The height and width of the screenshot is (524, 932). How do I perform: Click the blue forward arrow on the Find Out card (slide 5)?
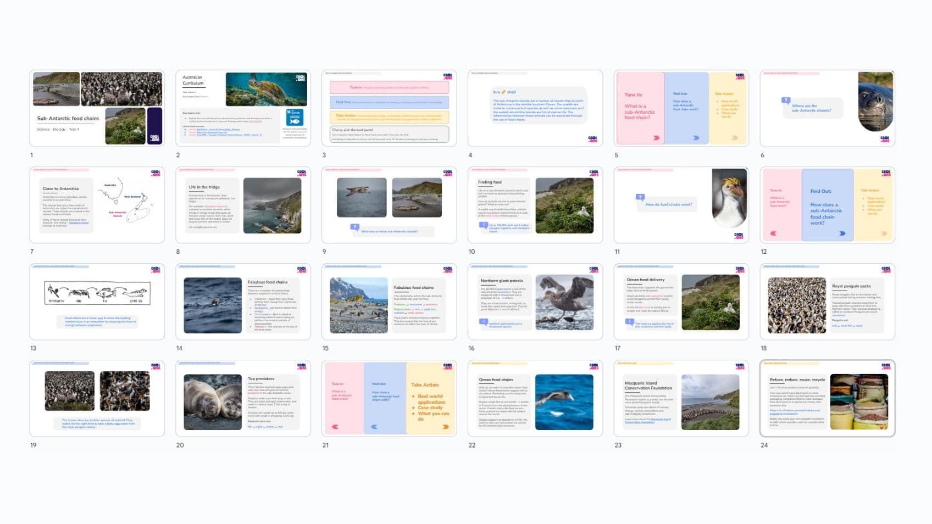click(x=696, y=137)
